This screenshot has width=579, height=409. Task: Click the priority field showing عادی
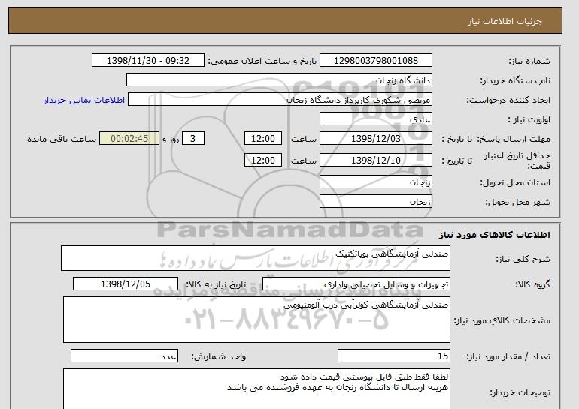375,119
